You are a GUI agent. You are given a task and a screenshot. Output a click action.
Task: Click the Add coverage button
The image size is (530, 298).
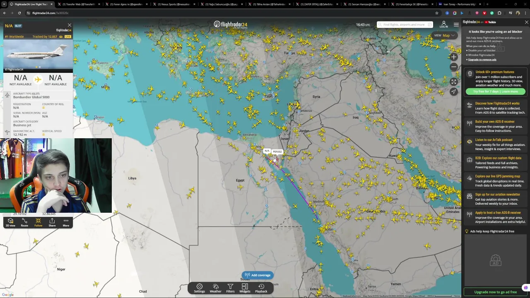click(257, 275)
